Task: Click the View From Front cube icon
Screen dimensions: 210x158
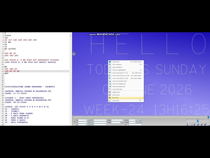Action: pos(110,76)
